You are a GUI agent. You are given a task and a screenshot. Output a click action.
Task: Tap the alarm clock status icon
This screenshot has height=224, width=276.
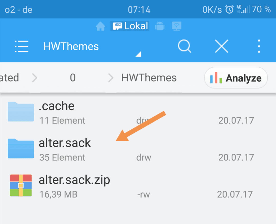(x=230, y=9)
